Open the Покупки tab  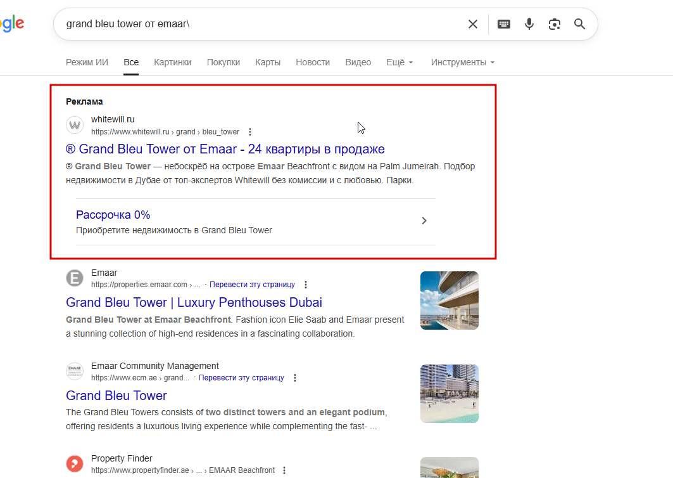click(223, 62)
